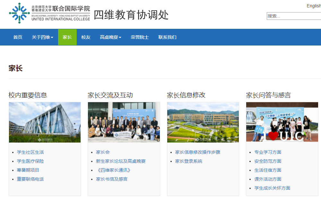Click the UIC college logo
Image resolution: width=321 pixels, height=197 pixels.
point(50,13)
